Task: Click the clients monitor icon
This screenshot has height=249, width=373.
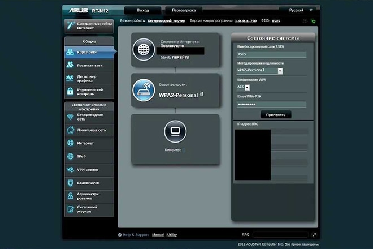Action: pyautogui.click(x=175, y=132)
